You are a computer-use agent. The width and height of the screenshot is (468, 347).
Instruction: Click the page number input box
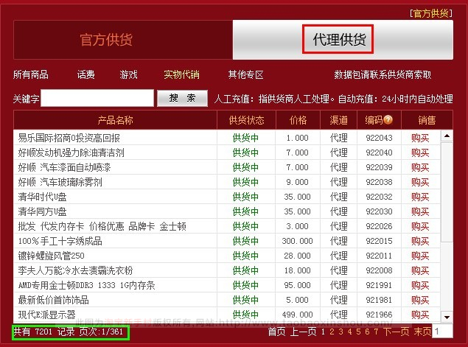click(443, 332)
